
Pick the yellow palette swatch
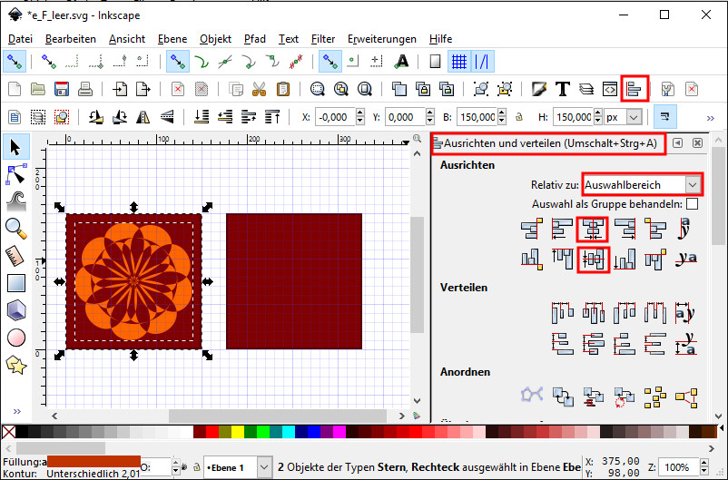(x=238, y=432)
